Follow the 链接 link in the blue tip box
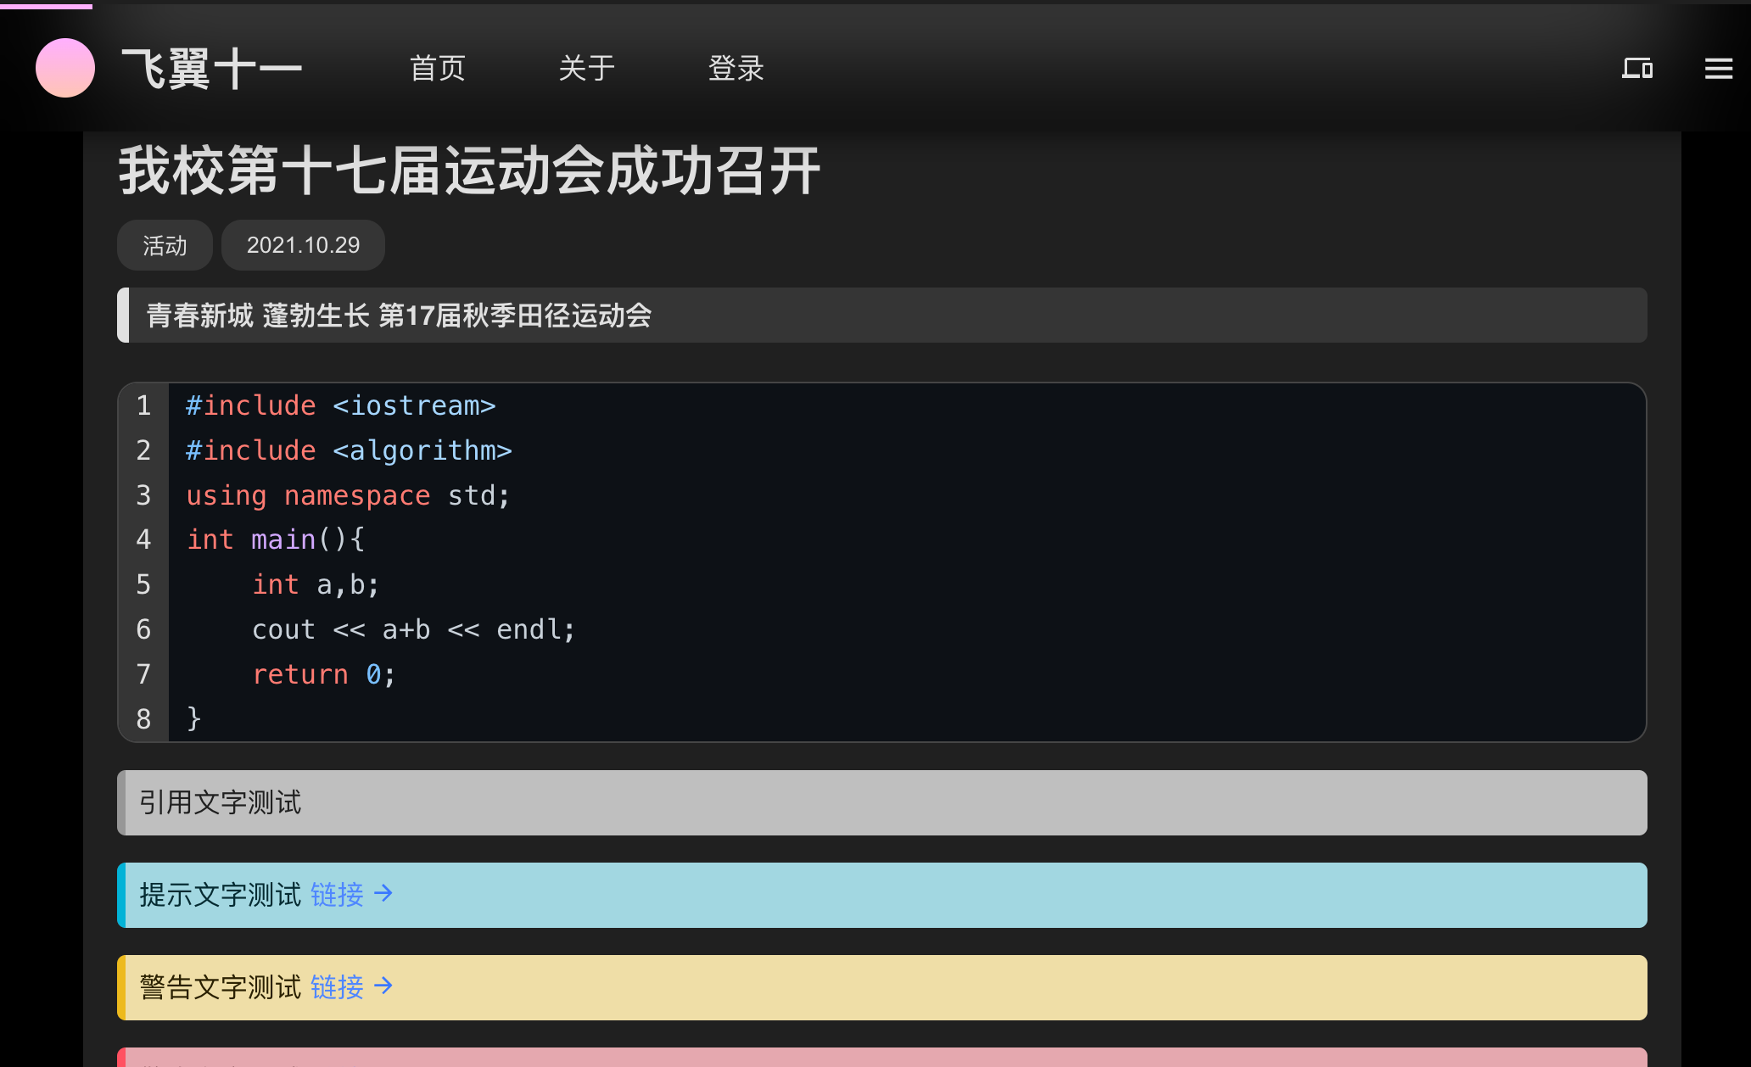This screenshot has height=1067, width=1751. coord(337,894)
